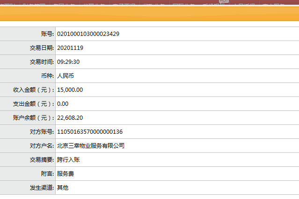
Task: Click the 收入金额（元） label
Action: click(x=33, y=90)
